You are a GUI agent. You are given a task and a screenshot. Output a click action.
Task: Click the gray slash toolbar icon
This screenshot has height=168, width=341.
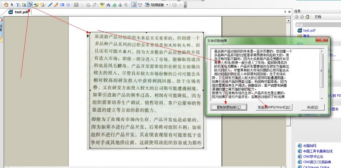click(x=76, y=5)
